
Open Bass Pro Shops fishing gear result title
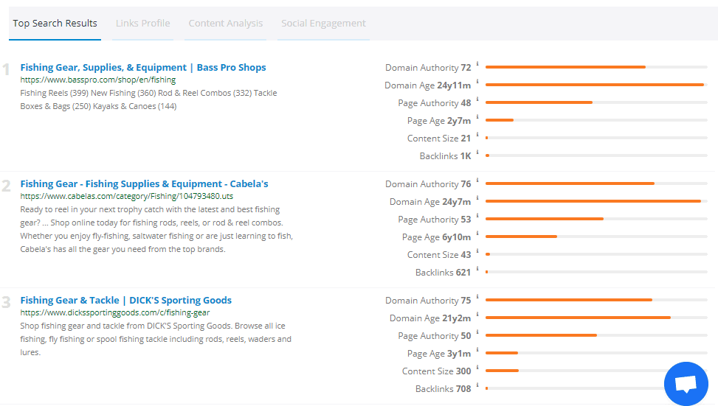(143, 67)
